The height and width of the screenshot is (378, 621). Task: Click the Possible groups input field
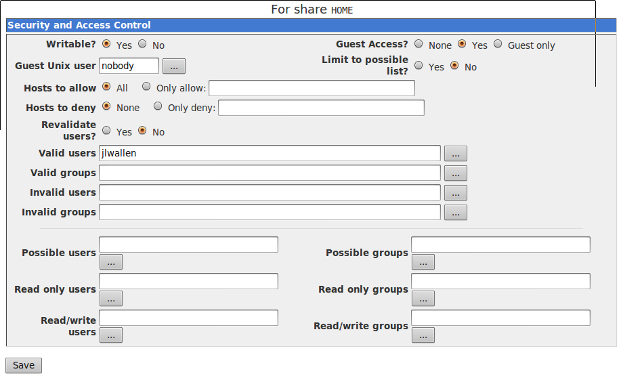coord(500,245)
